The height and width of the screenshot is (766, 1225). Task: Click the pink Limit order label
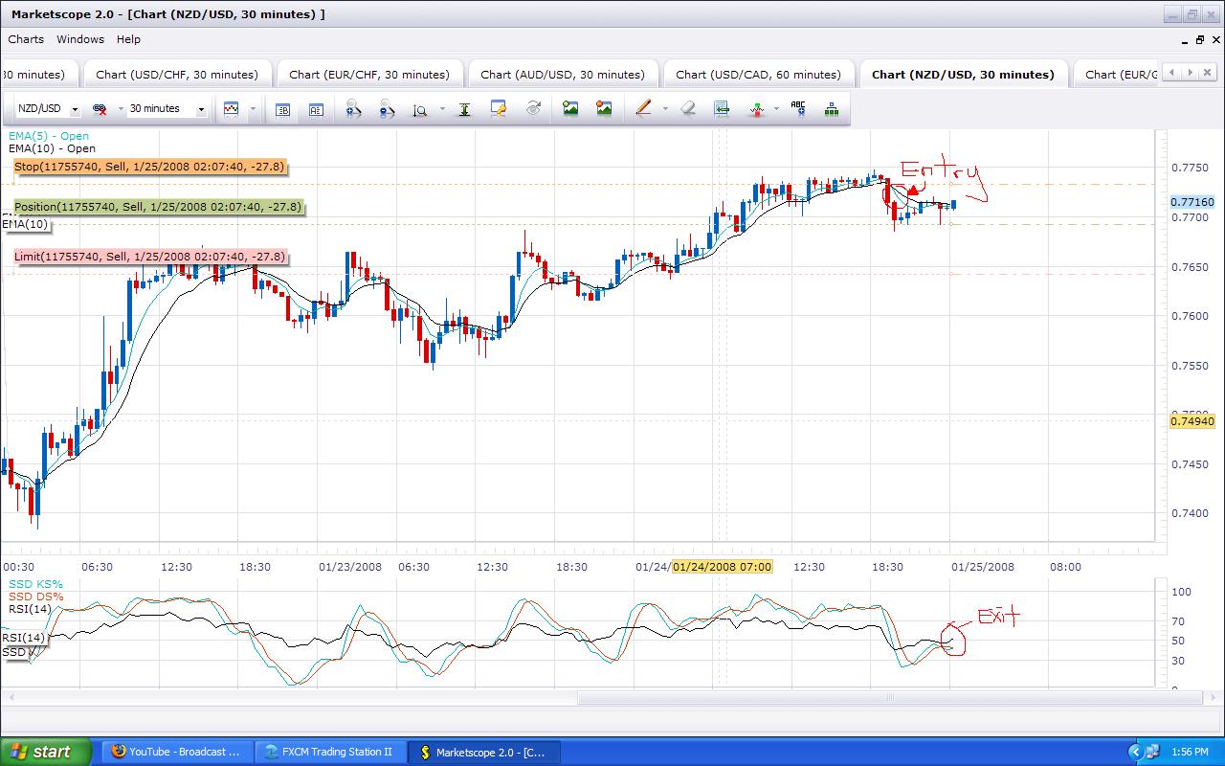click(150, 257)
